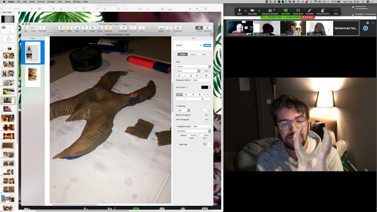Image resolution: width=377 pixels, height=212 pixels.
Task: Expand audio options arrow beside Mute
Action: click(x=246, y=11)
